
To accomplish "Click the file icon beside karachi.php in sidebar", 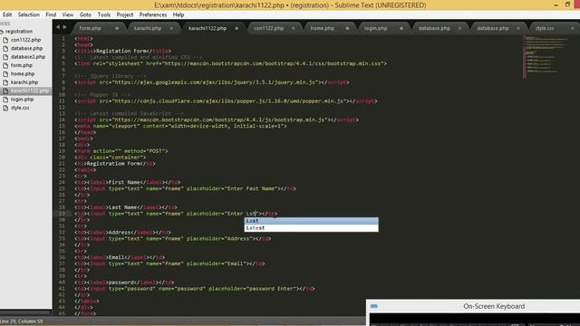I will (5, 82).
